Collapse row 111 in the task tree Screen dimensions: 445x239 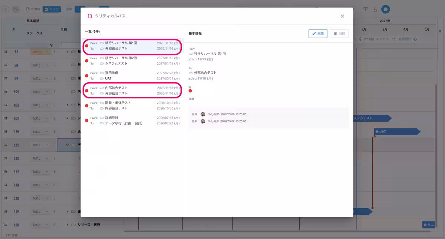(67, 145)
